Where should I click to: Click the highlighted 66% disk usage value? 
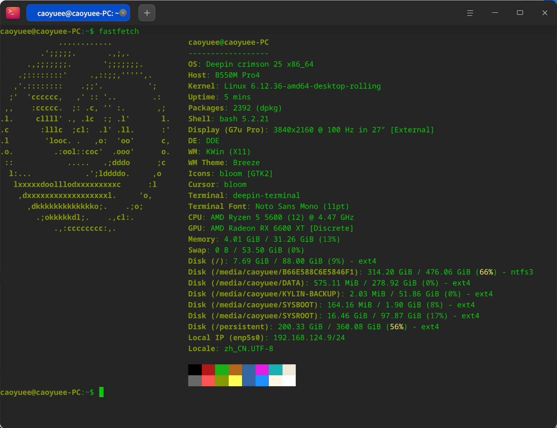(486, 272)
